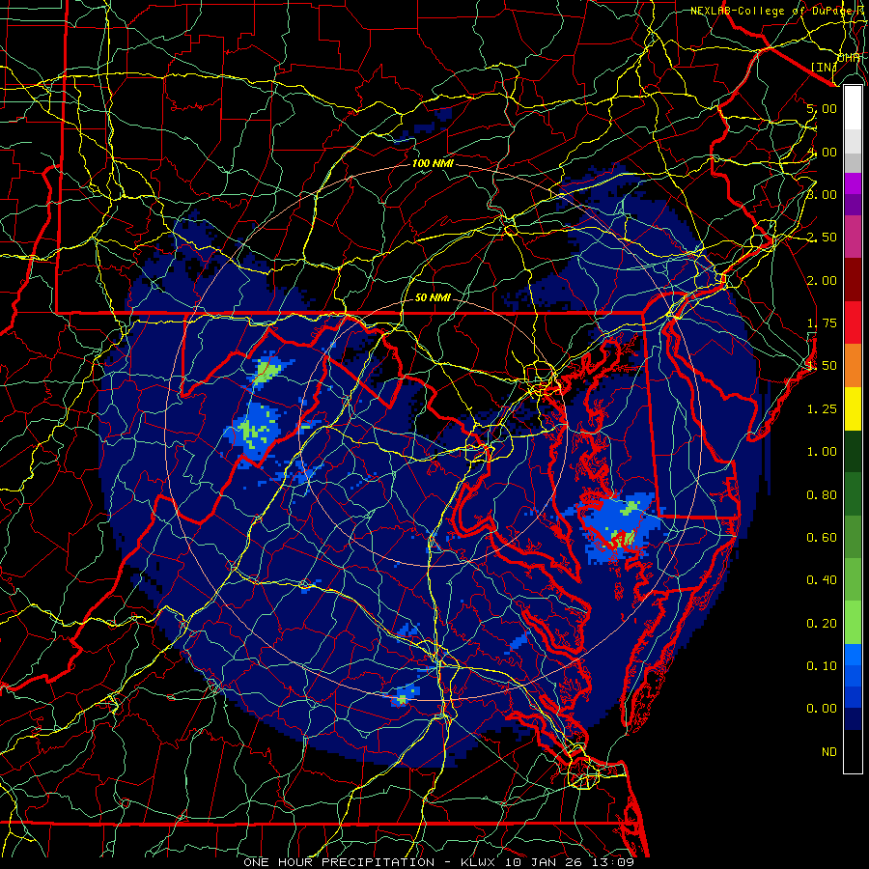
Task: Click the dark red 2.00 legend band
Action: 853,280
